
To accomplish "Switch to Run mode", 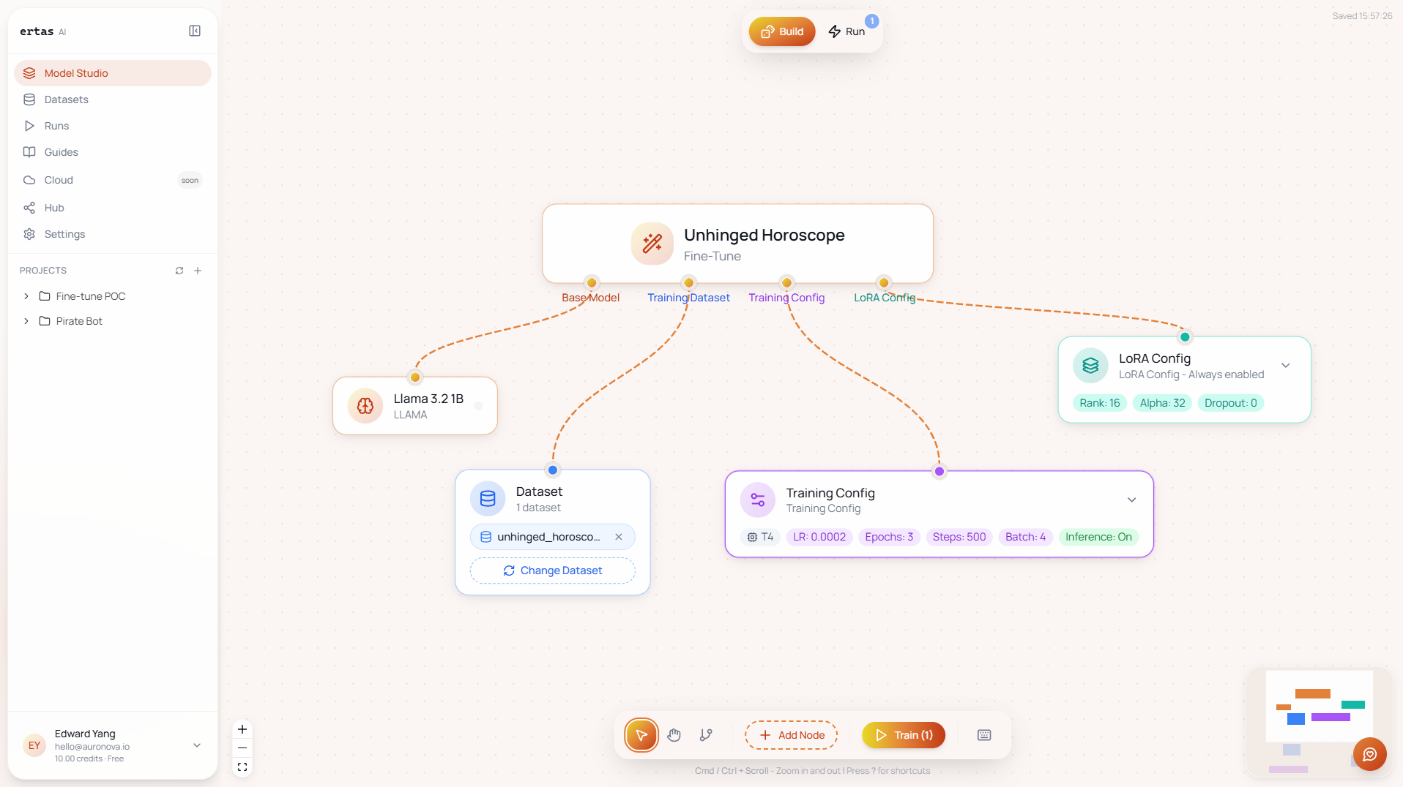I will click(847, 31).
